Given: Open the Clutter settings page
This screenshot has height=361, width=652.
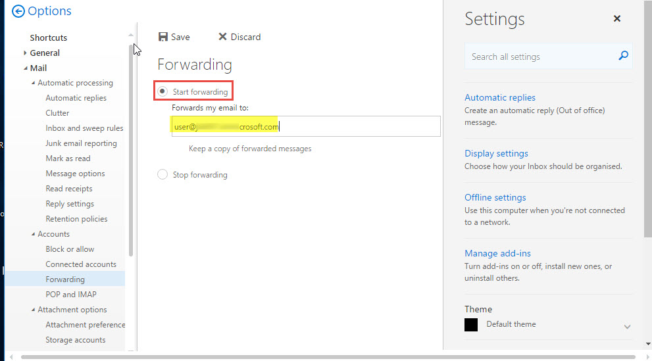Looking at the screenshot, I should tap(57, 113).
